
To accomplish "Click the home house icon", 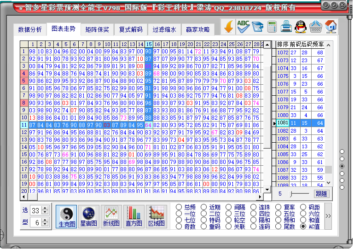I will (331, 27).
